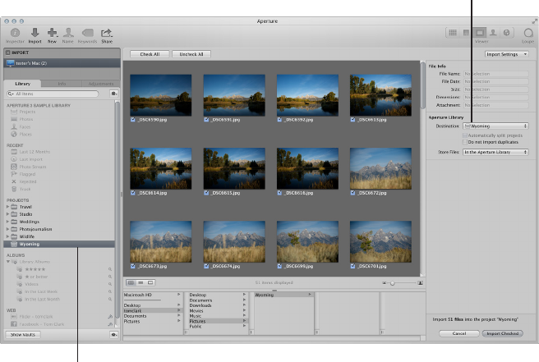Click the Import Checked button
539x362 pixels.
pyautogui.click(x=504, y=333)
